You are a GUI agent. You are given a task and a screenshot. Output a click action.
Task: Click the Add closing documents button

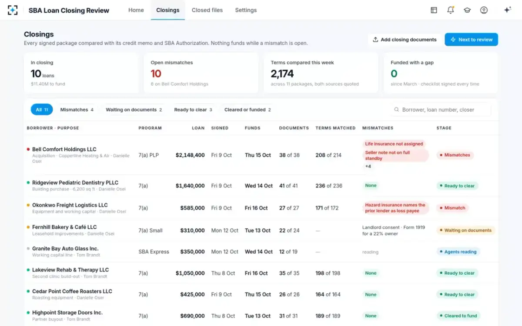point(405,40)
